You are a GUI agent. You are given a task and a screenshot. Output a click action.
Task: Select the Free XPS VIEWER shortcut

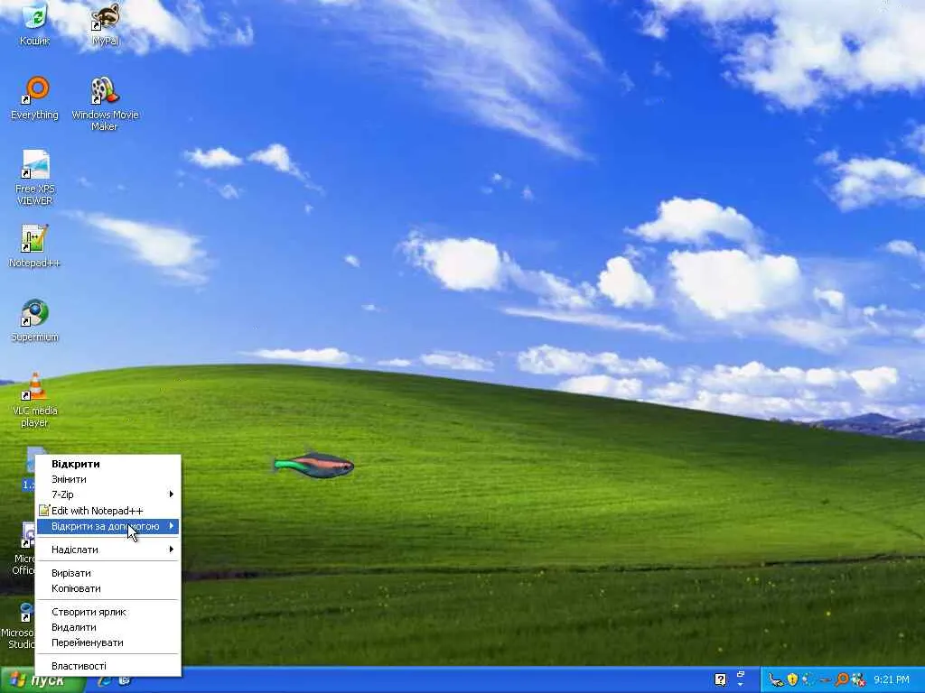coord(34,178)
